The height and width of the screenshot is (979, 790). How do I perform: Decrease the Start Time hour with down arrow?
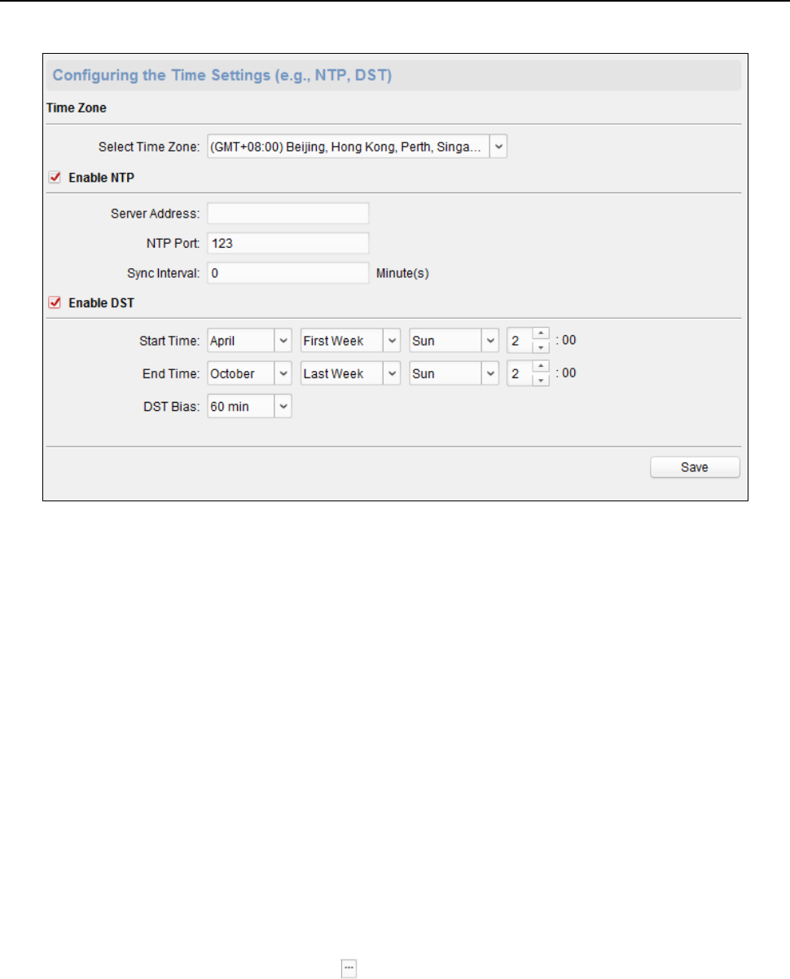click(x=540, y=346)
